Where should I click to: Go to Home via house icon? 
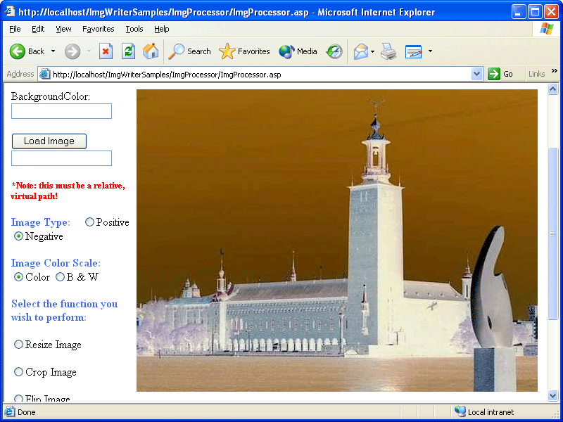coord(151,51)
